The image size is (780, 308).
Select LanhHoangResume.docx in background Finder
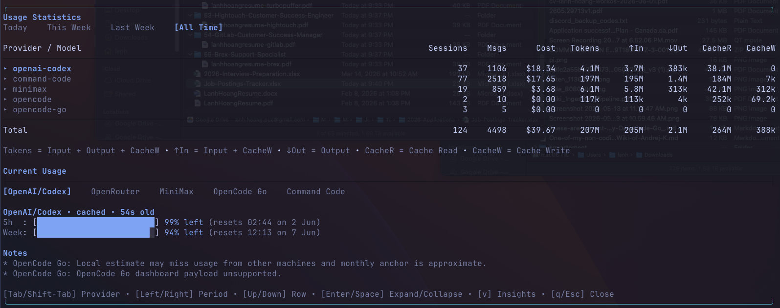(241, 93)
